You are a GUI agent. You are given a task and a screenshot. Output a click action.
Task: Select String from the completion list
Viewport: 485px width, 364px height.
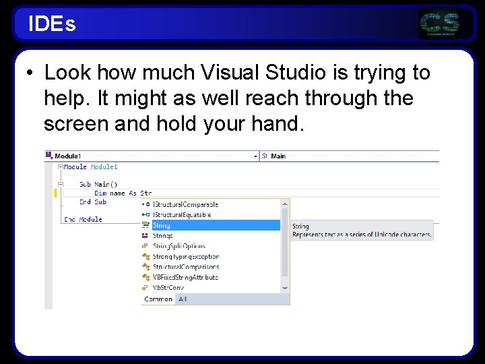coord(216,225)
